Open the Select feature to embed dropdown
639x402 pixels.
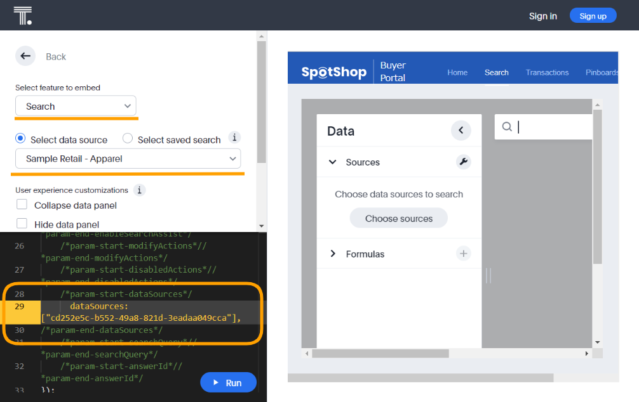[x=75, y=106]
